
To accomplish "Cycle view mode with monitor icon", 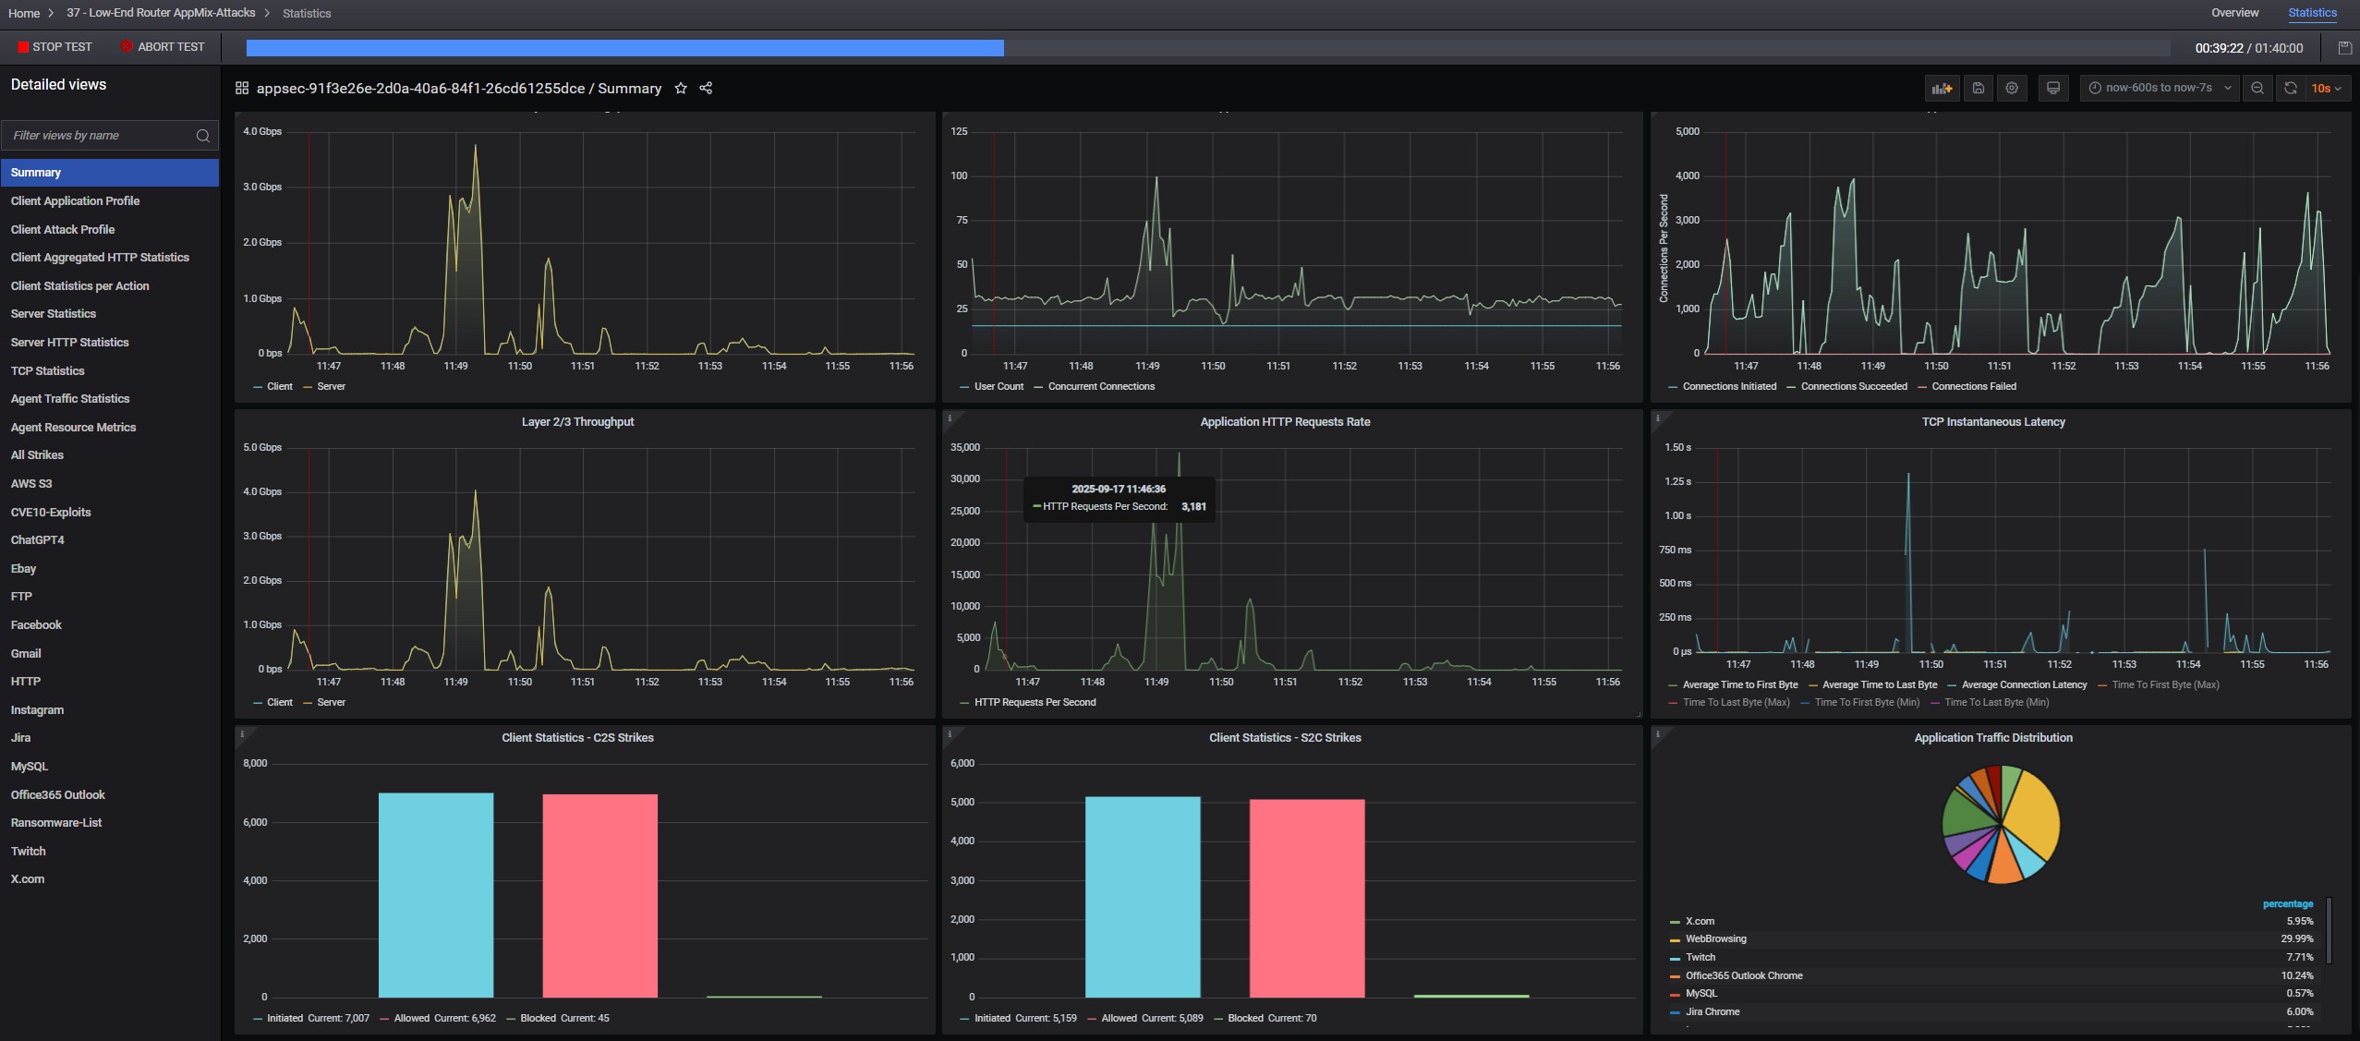I will pyautogui.click(x=2052, y=89).
